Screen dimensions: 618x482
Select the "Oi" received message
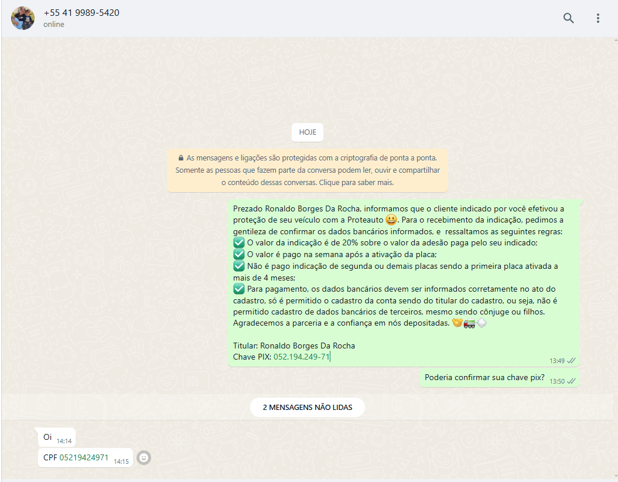[48, 437]
